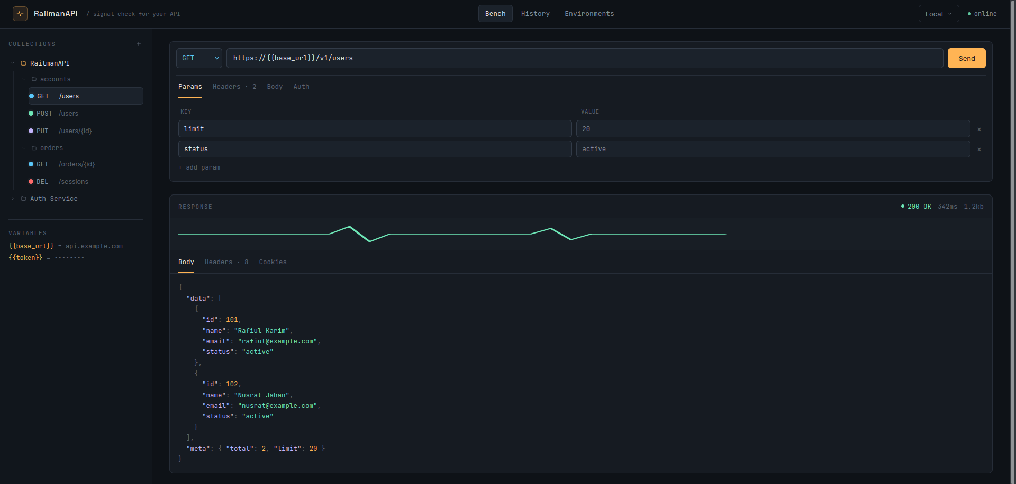Click the "rafiul@example.com" email value
The width and height of the screenshot is (1016, 484).
tap(278, 341)
